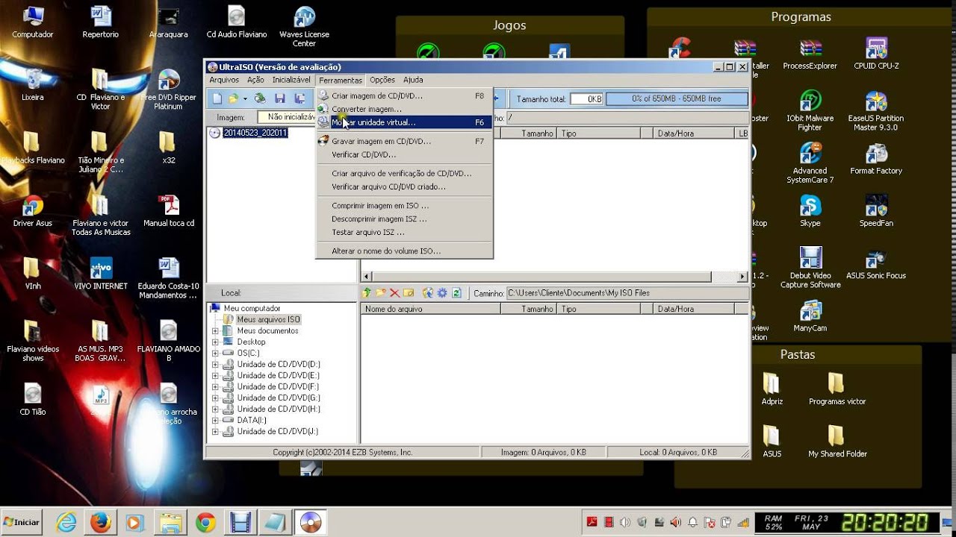This screenshot has width=956, height=537.
Task: Expand Unidade de CD/DVD(D:) node
Action: [216, 364]
